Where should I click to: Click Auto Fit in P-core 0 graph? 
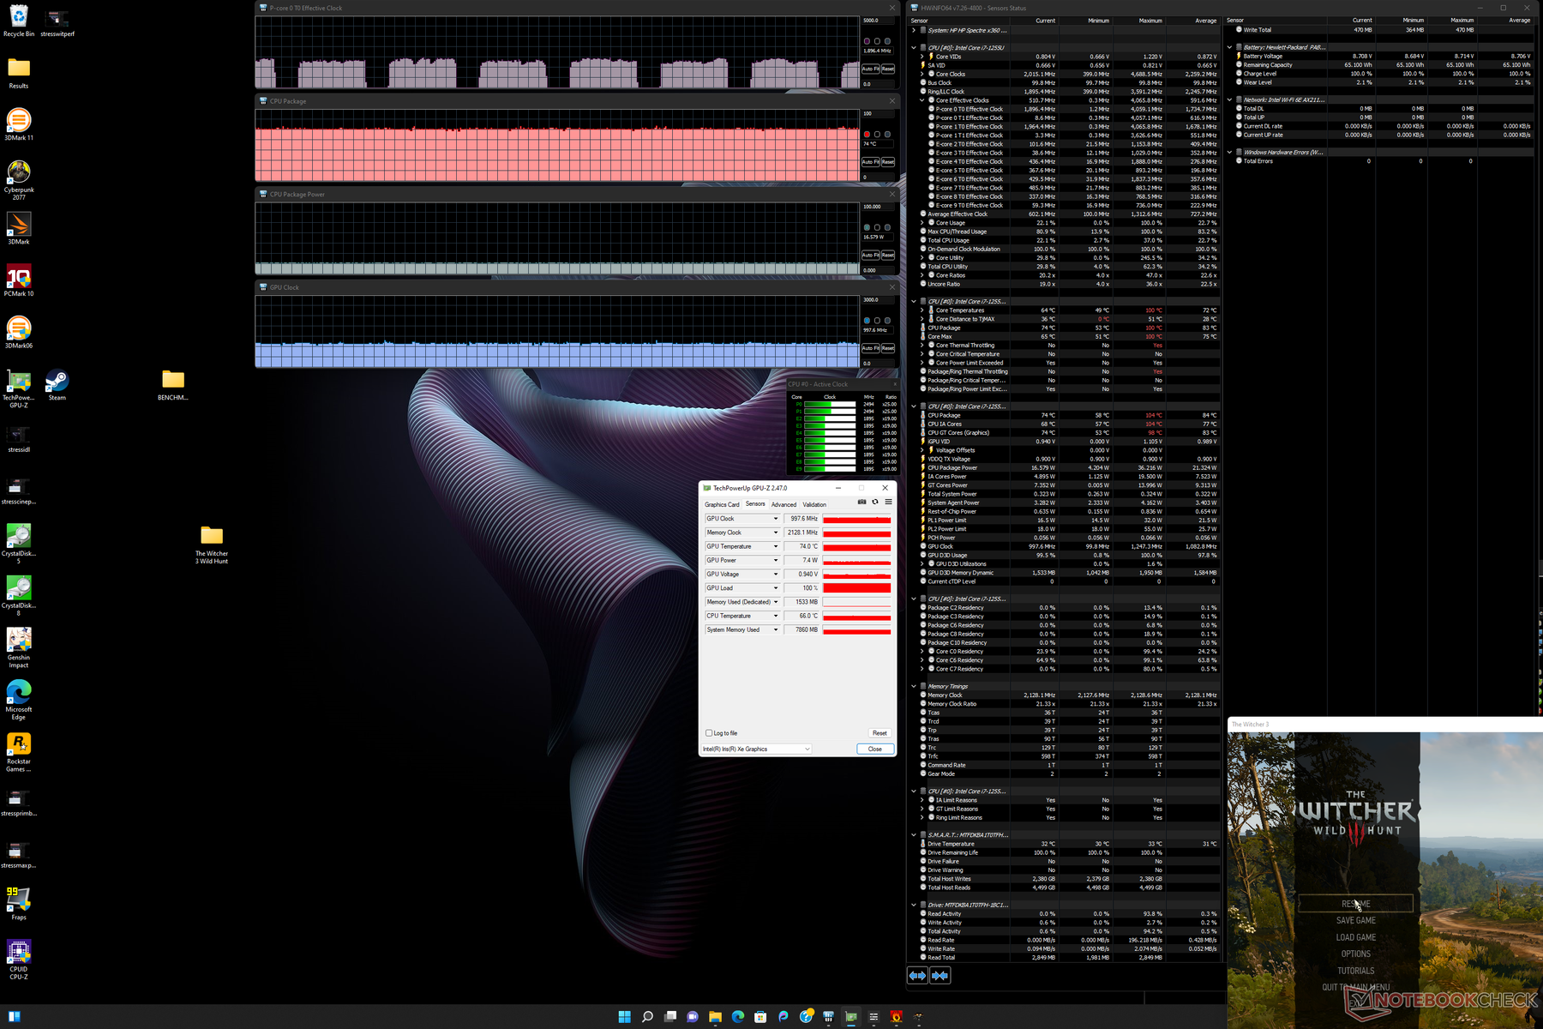[x=870, y=69]
